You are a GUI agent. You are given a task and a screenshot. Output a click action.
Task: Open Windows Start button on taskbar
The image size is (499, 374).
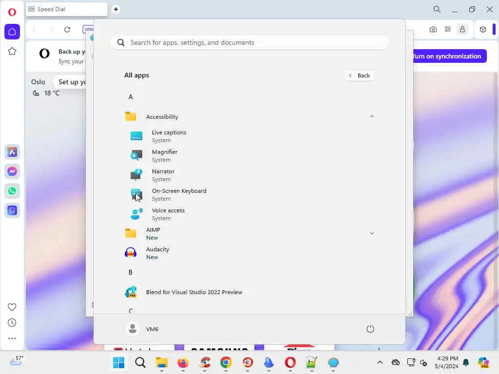pyautogui.click(x=119, y=362)
